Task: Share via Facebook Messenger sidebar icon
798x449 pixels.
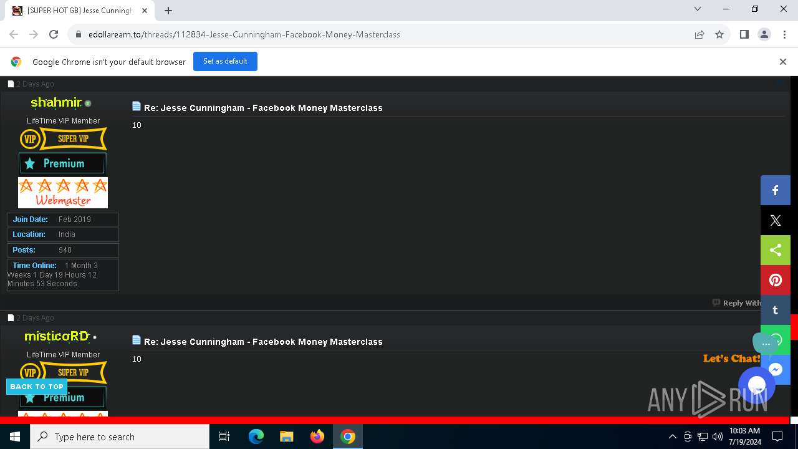Action: [x=776, y=370]
